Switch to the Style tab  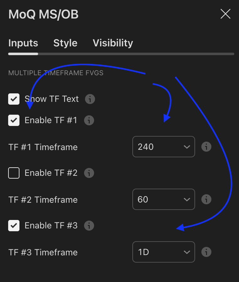tap(65, 43)
